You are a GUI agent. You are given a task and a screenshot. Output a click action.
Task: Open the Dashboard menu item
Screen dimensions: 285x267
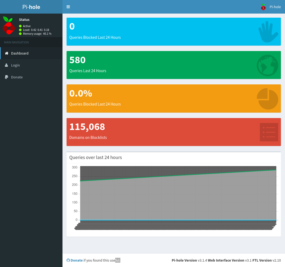click(x=31, y=53)
